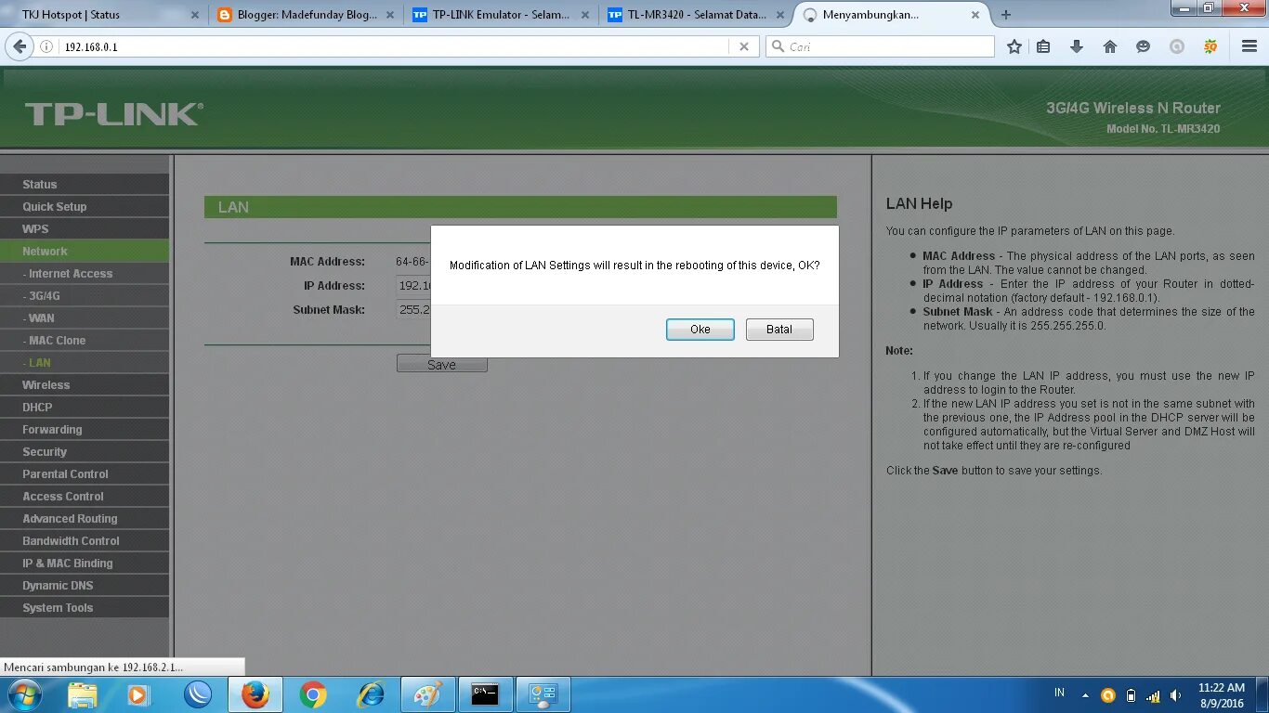Open Dynamic DNS in sidebar
This screenshot has height=713, width=1269.
pos(85,586)
